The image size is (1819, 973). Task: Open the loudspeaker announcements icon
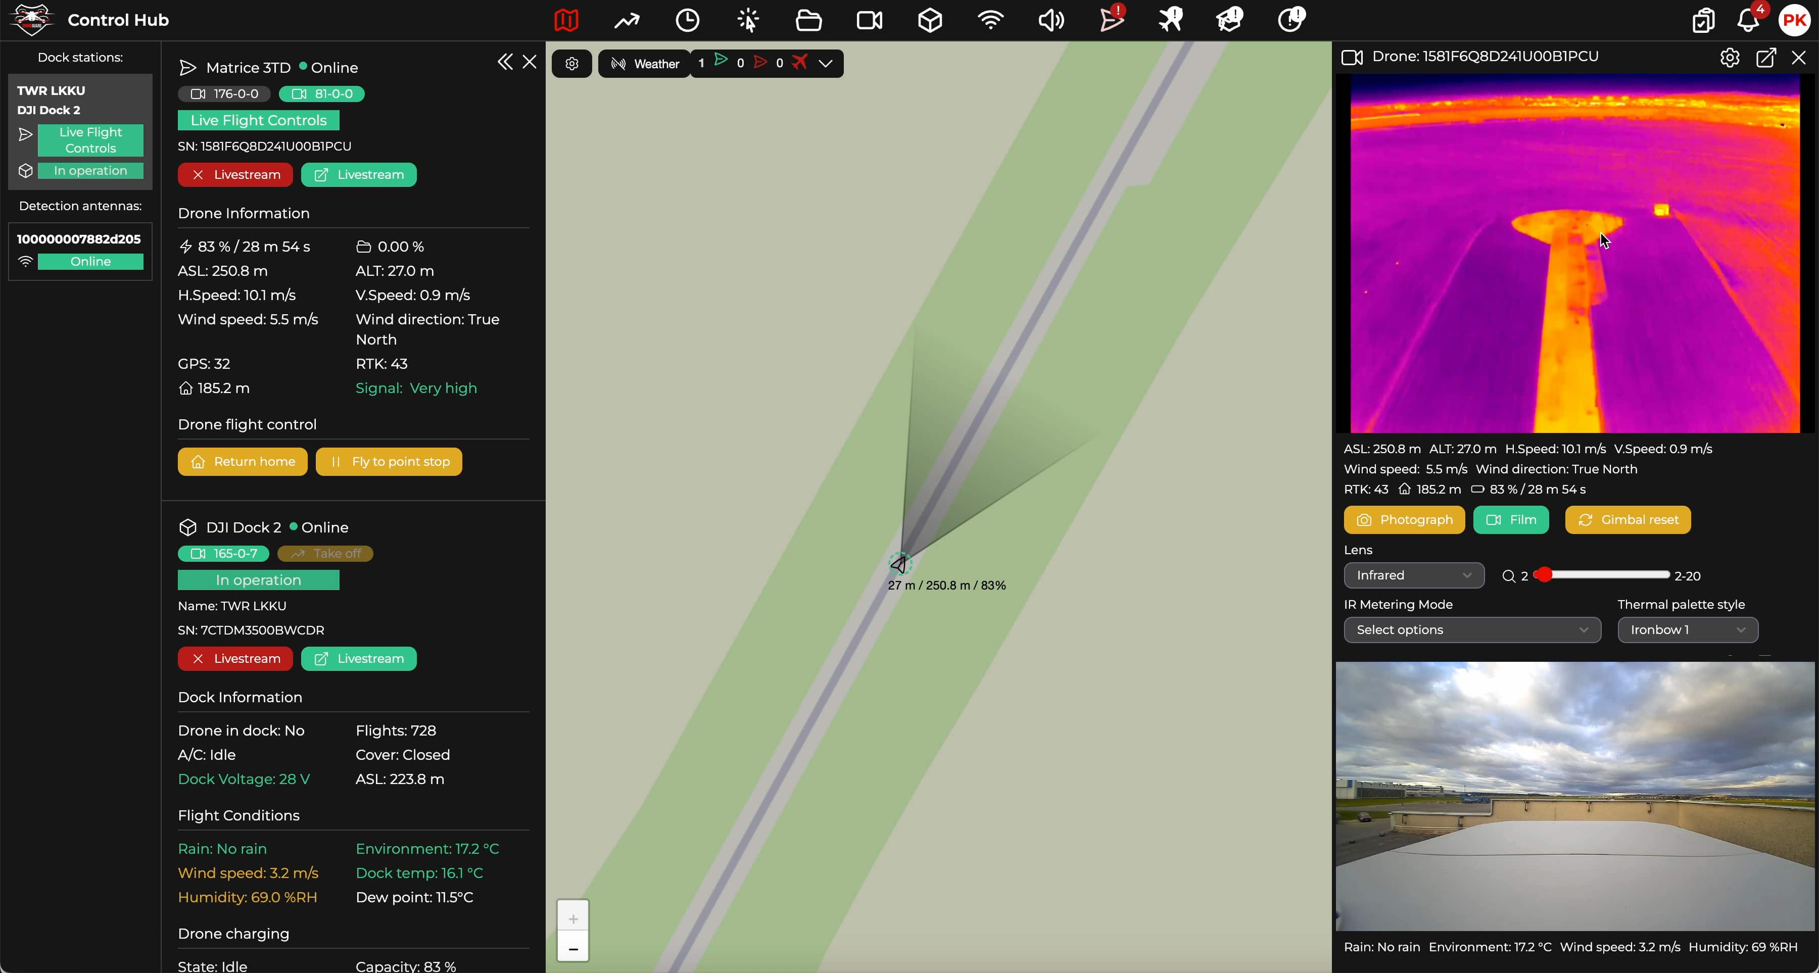click(1051, 20)
